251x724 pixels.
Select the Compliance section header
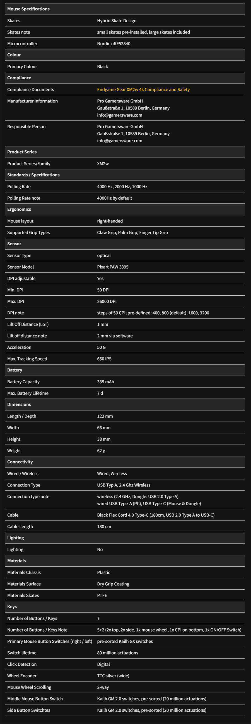coord(19,78)
